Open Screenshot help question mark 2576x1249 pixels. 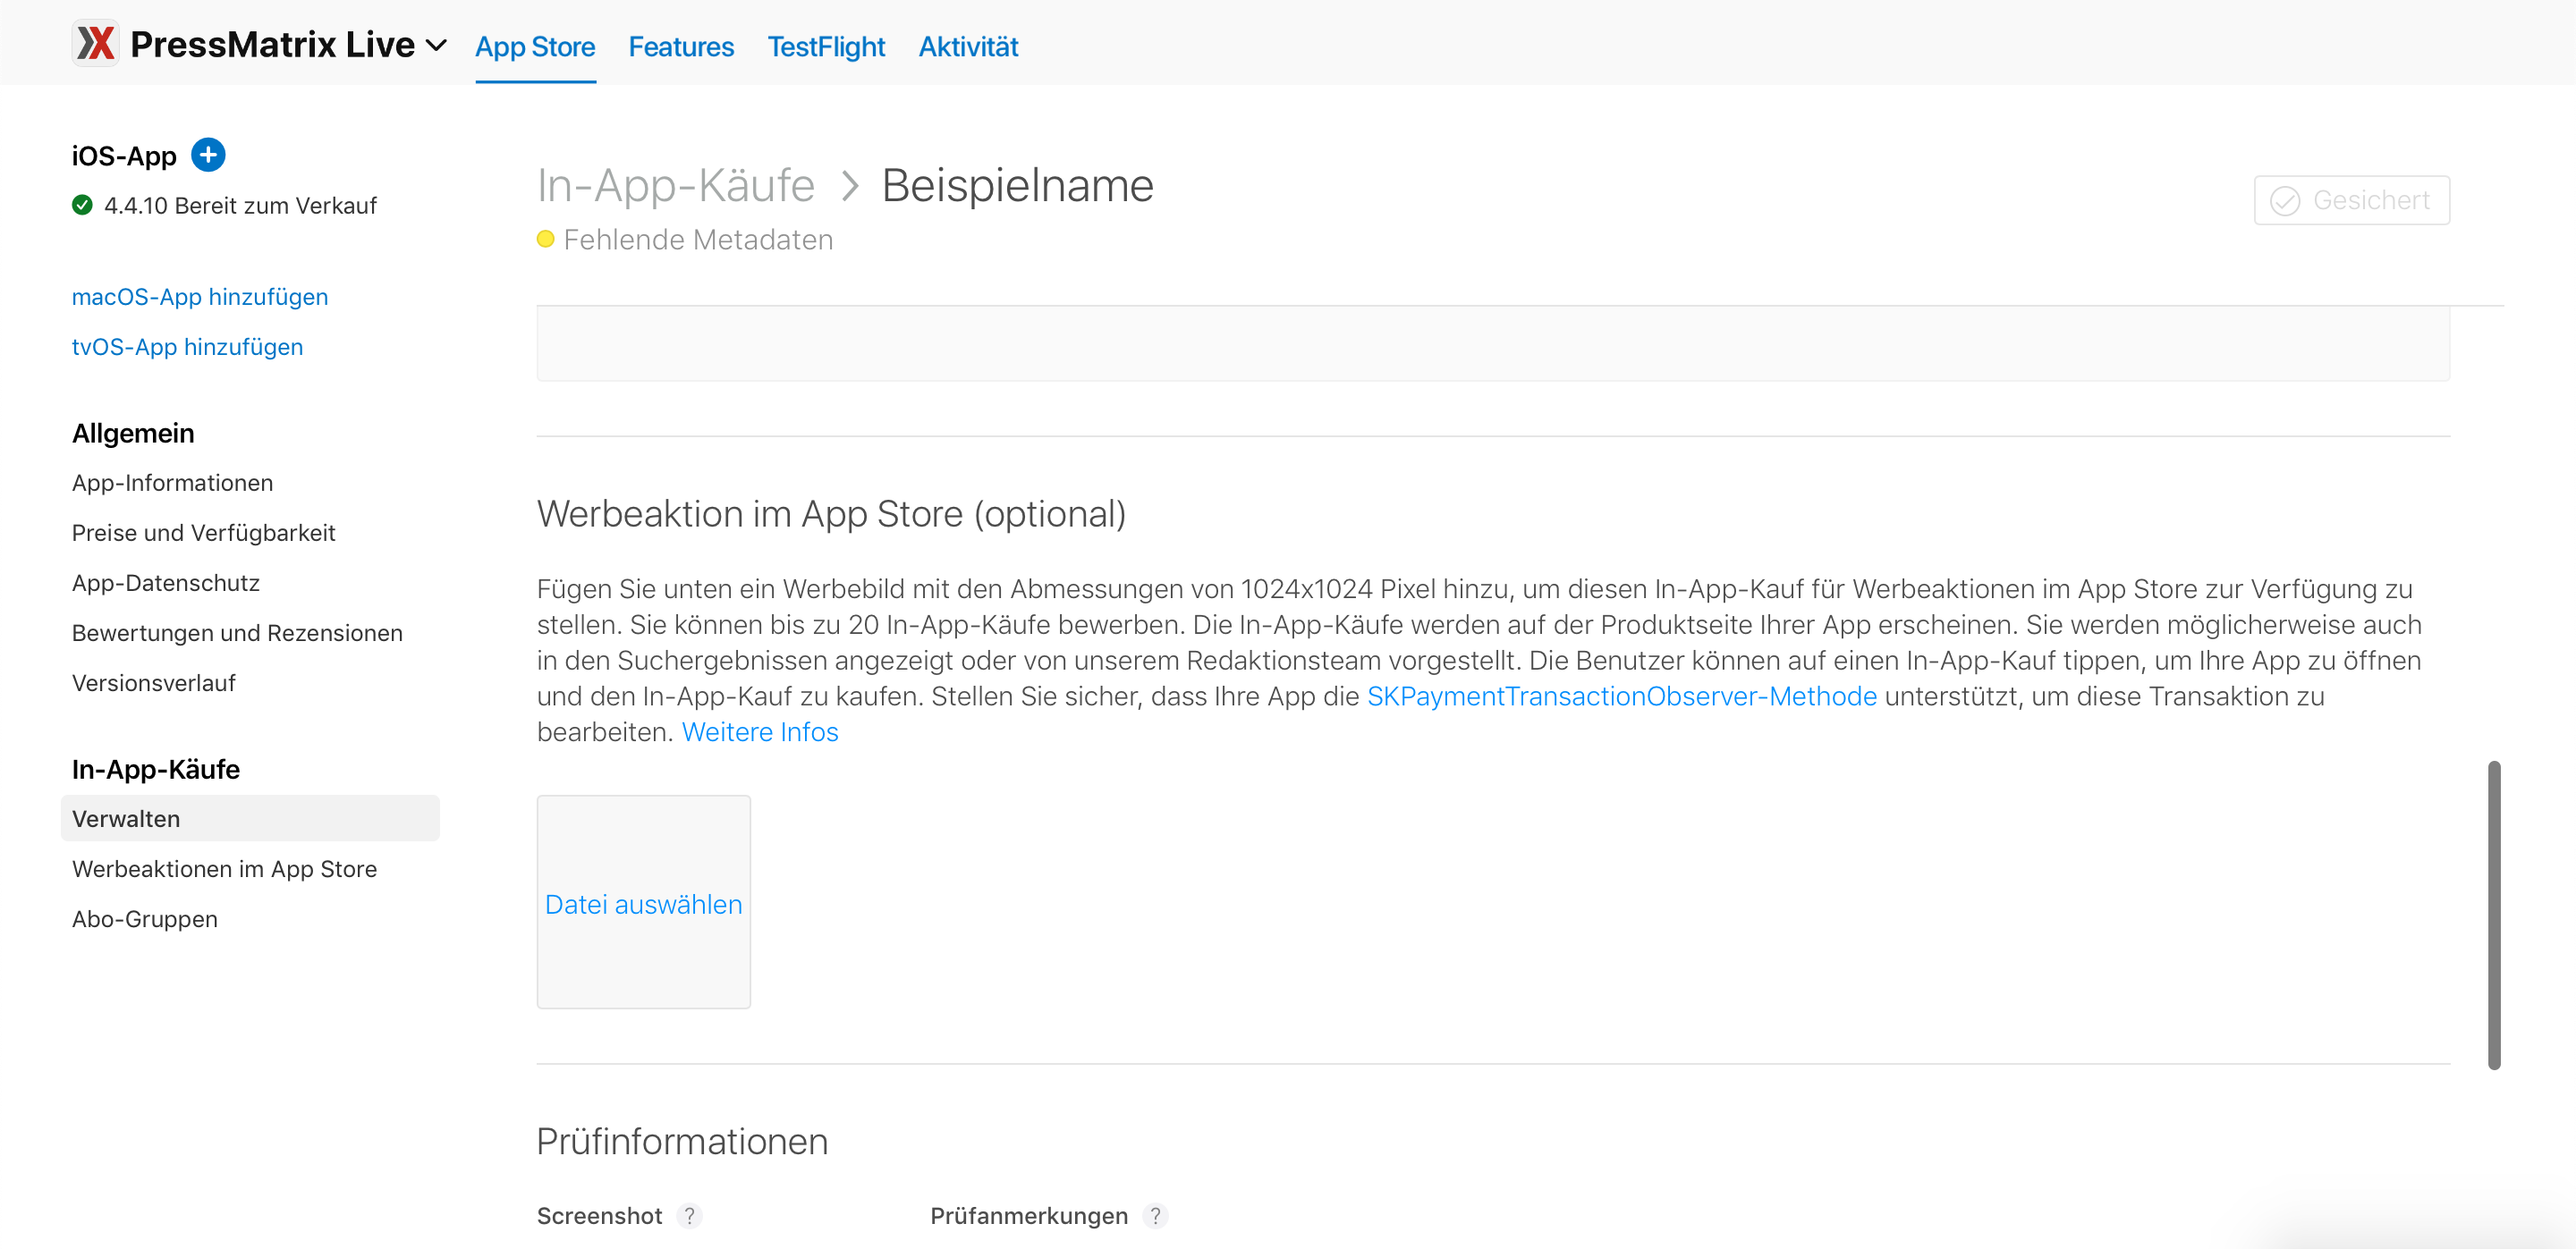pos(689,1216)
